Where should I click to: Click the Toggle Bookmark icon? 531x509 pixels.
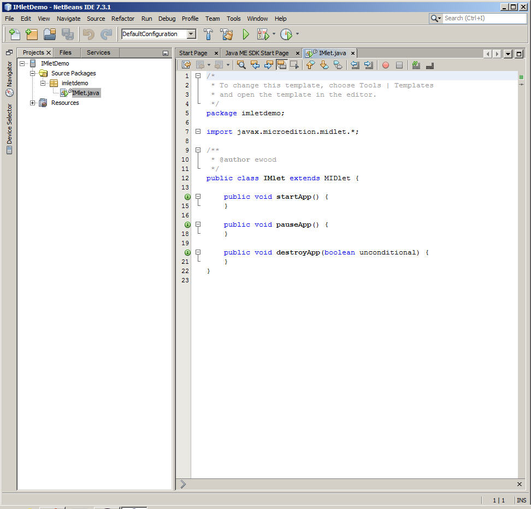338,64
